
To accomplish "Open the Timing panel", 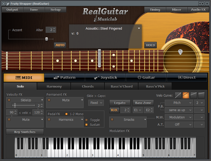I will 155,9.
